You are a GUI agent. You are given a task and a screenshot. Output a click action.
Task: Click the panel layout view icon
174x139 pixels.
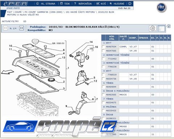(x=161, y=28)
